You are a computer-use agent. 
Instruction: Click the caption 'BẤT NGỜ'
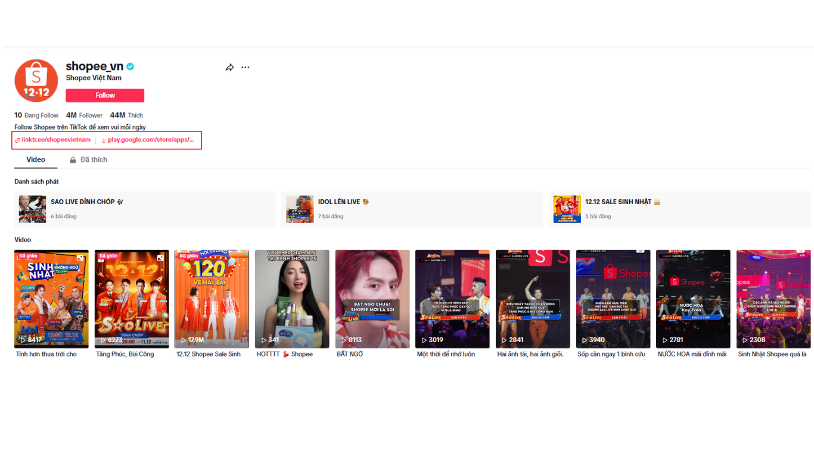pyautogui.click(x=350, y=354)
